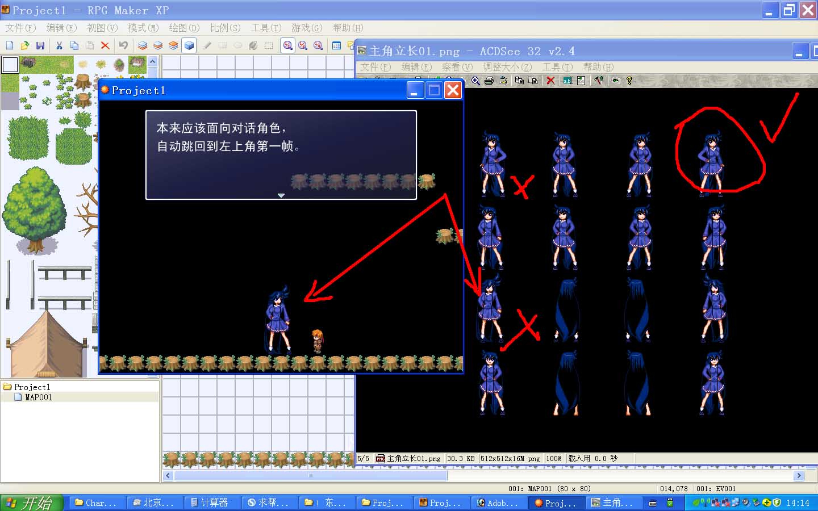Switch to the third map layer icon
The width and height of the screenshot is (818, 511).
pyautogui.click(x=173, y=45)
